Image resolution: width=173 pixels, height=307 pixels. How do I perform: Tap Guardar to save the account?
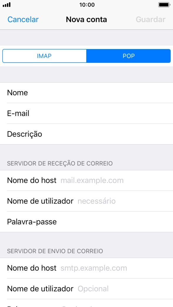150,19
